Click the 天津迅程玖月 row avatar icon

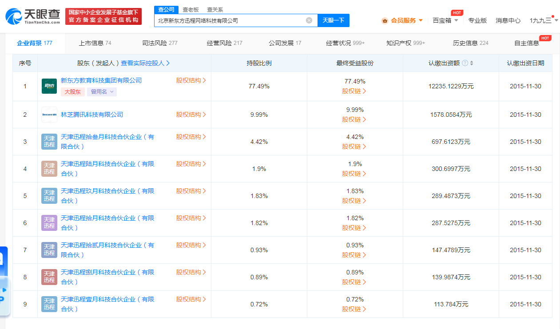point(49,196)
